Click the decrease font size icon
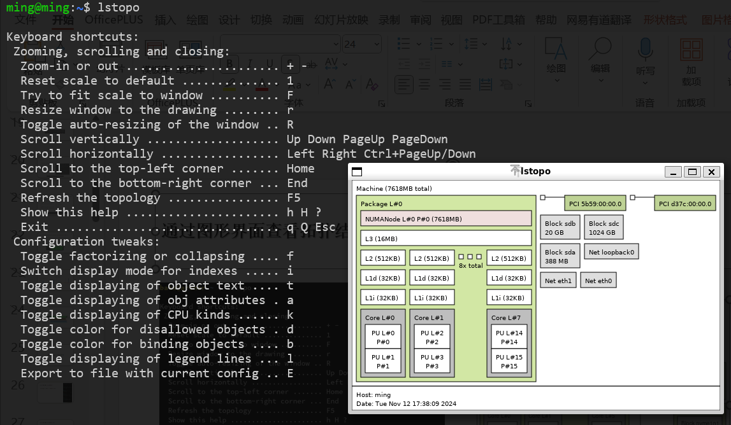The image size is (731, 425). [x=350, y=84]
